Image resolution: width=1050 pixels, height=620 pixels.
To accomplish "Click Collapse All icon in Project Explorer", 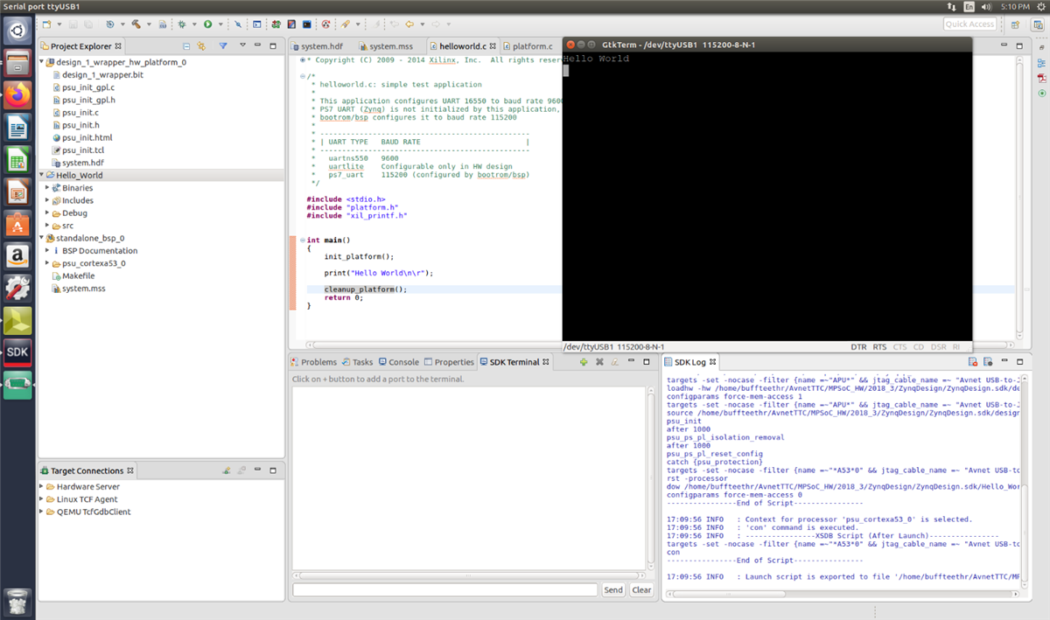I will [186, 46].
